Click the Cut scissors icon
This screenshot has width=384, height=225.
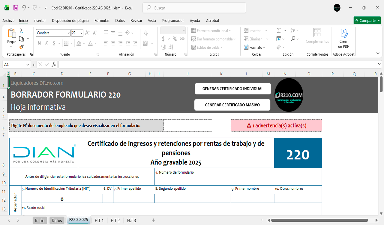point(21,30)
